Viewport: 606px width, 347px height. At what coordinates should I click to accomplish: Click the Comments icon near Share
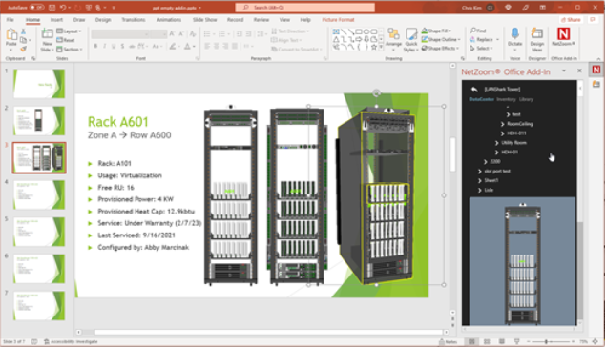(x=593, y=20)
